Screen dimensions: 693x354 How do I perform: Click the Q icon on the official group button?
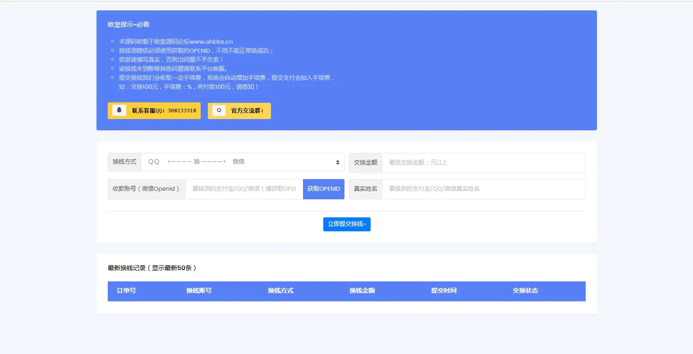(x=219, y=110)
